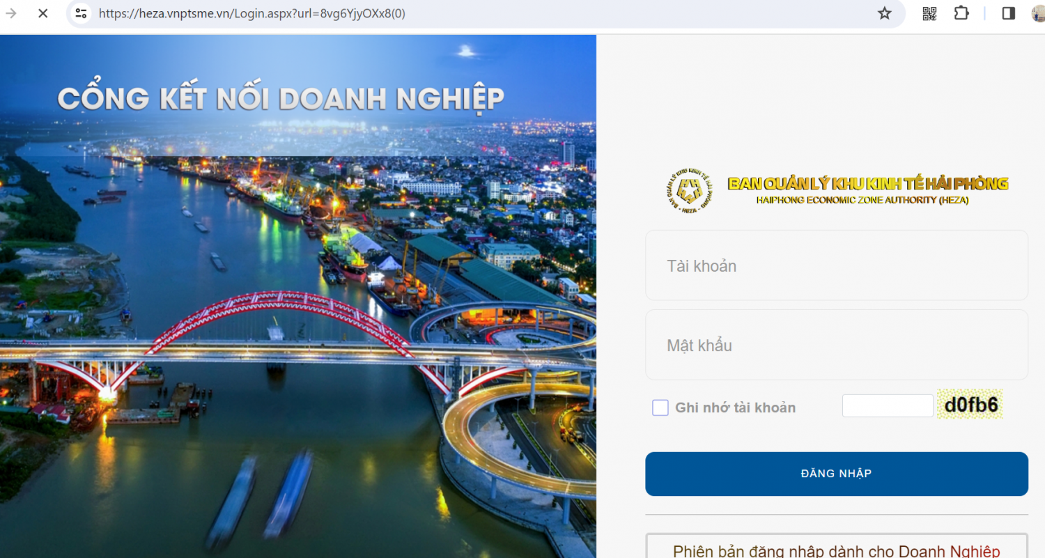Open the site information icon

(x=82, y=13)
